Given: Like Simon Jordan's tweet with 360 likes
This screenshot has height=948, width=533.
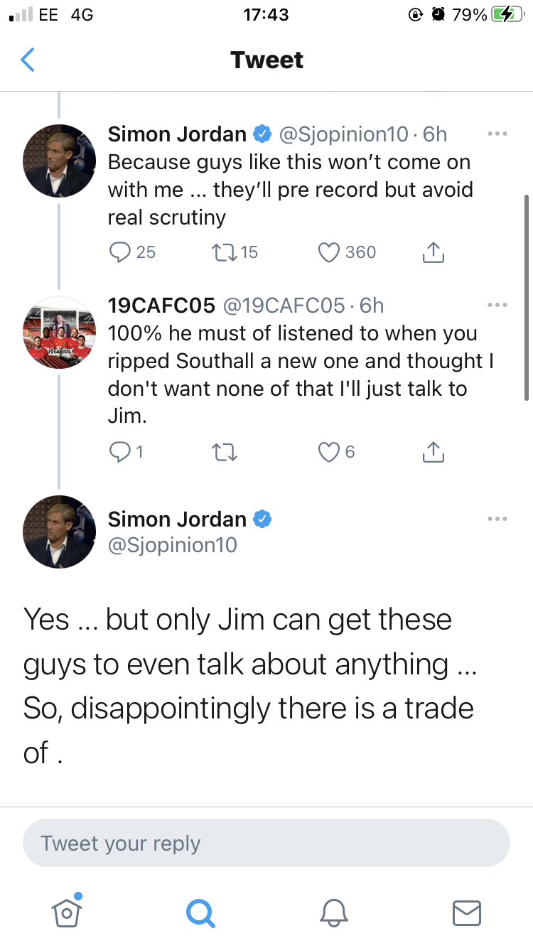Looking at the screenshot, I should [328, 252].
